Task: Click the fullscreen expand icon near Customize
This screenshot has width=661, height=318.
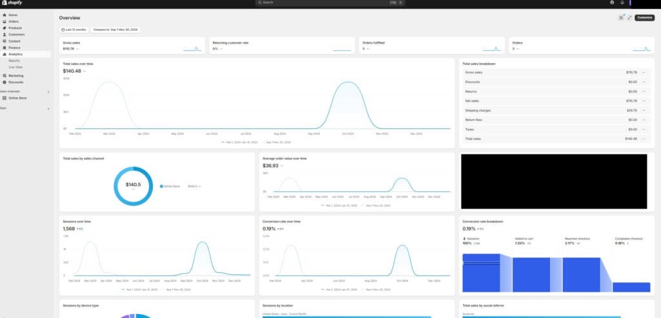Action: tap(629, 17)
